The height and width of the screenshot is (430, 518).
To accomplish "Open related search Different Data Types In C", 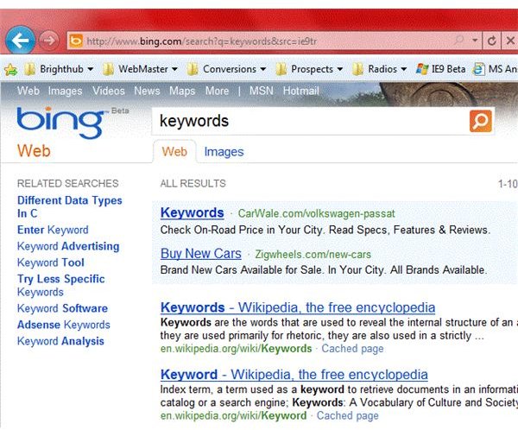I will (69, 207).
